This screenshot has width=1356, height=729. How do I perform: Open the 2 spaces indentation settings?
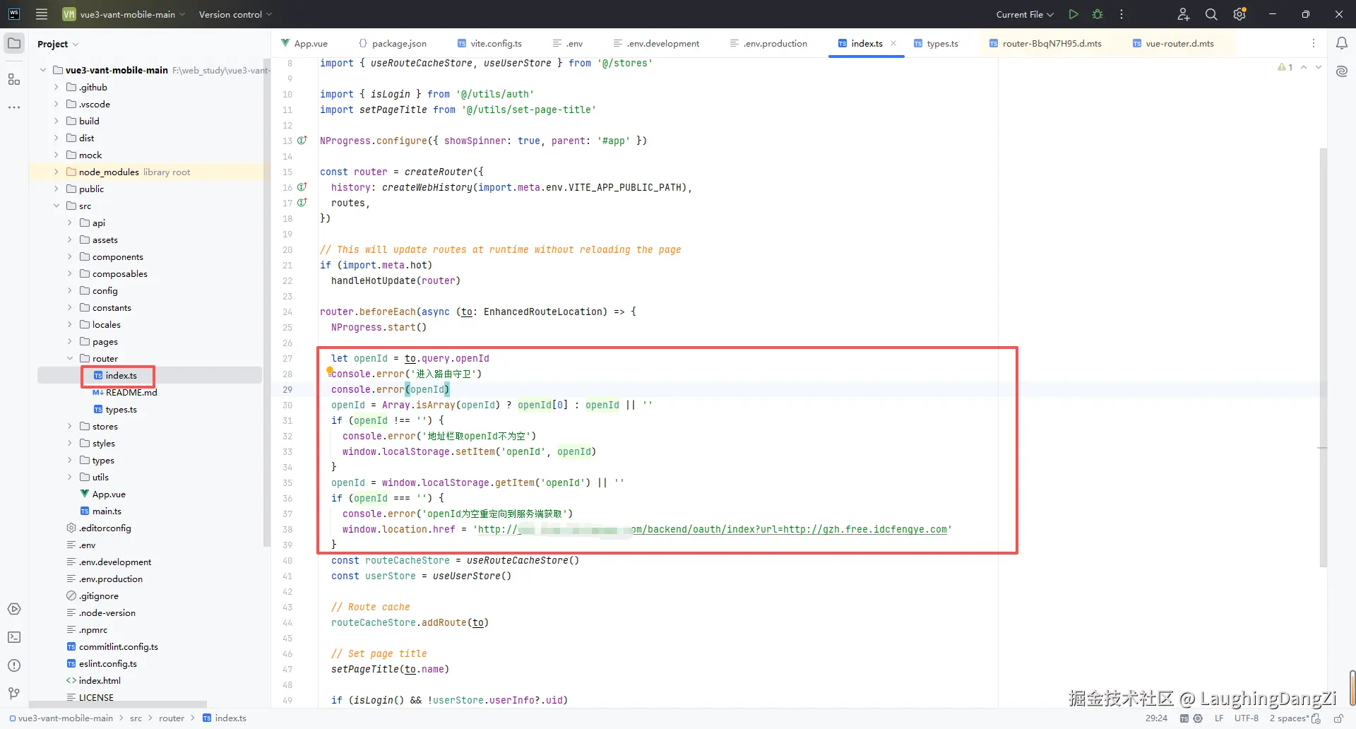(x=1289, y=718)
